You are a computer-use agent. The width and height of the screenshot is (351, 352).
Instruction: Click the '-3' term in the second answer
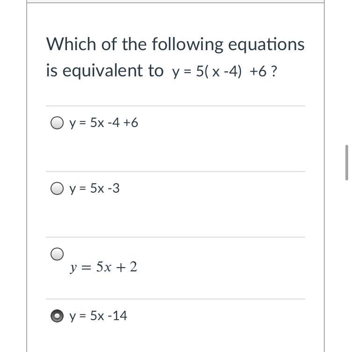tap(114, 188)
